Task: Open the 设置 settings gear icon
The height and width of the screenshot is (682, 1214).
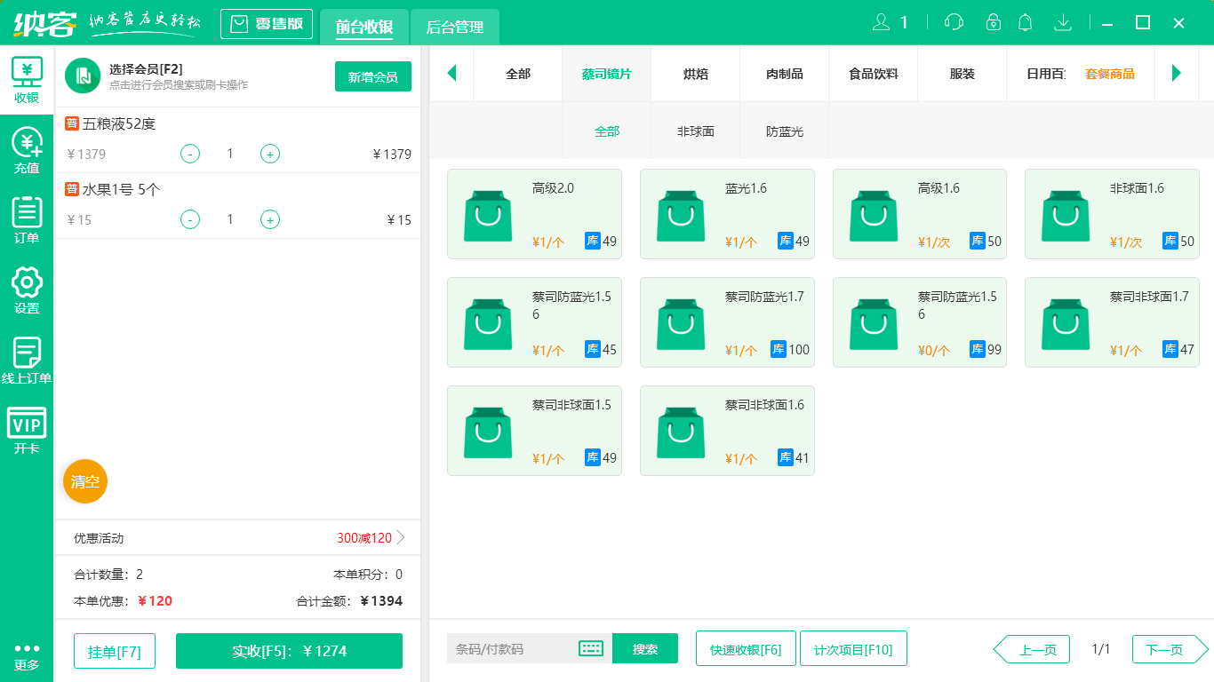Action: (x=27, y=290)
